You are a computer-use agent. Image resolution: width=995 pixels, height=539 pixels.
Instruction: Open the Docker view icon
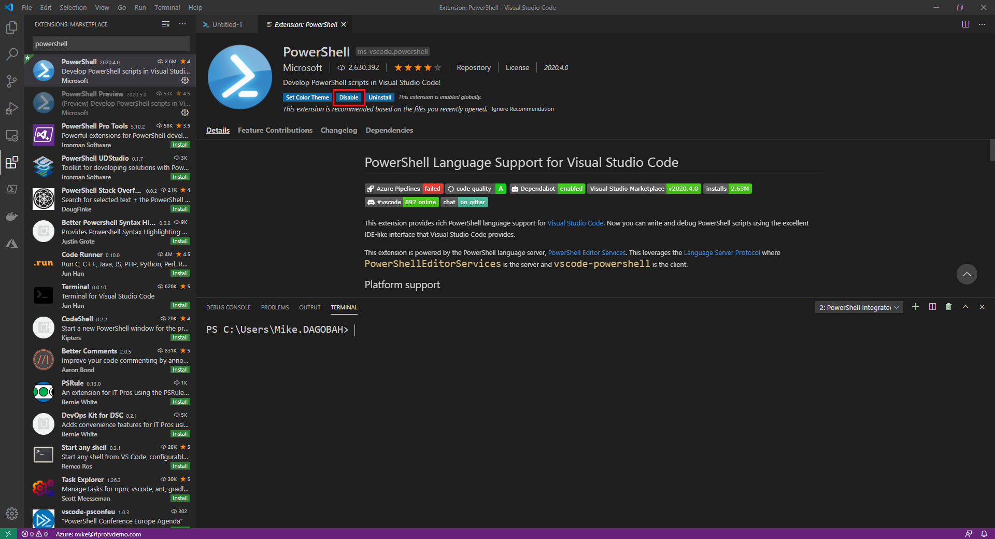tap(12, 216)
